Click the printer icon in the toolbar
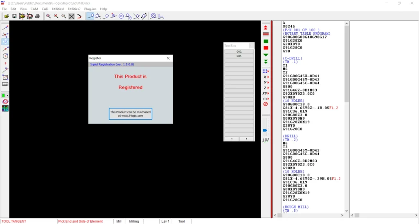 click(37, 16)
